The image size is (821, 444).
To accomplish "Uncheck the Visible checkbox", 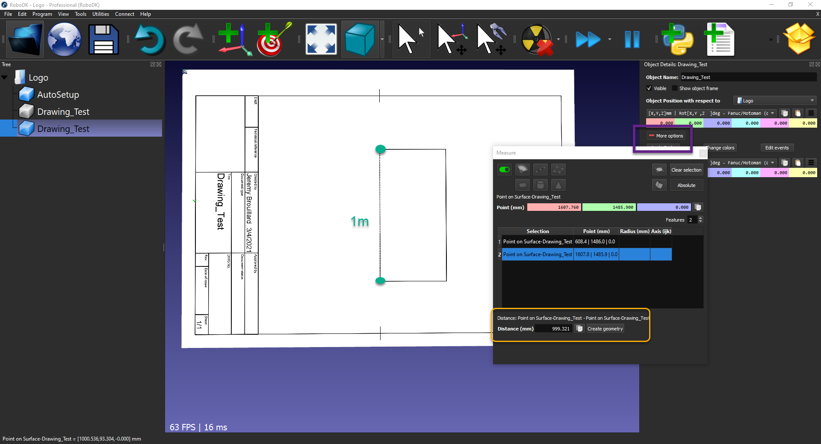I will coord(649,88).
